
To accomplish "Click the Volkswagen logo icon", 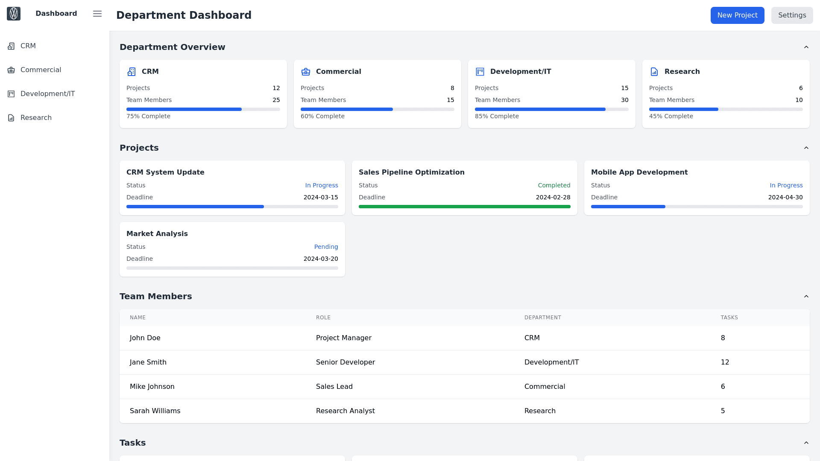I will click(14, 14).
